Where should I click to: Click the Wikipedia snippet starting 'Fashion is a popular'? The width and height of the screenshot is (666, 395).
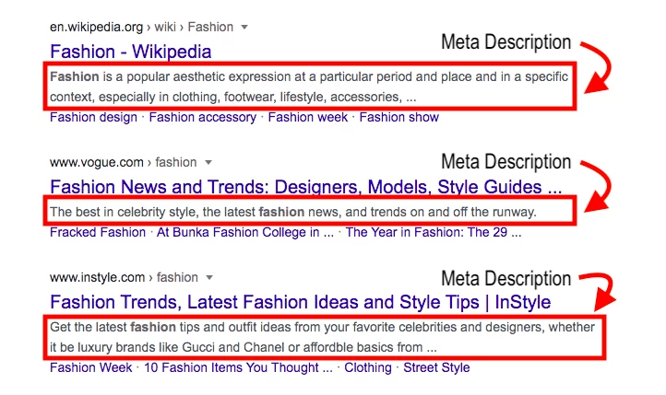(309, 87)
